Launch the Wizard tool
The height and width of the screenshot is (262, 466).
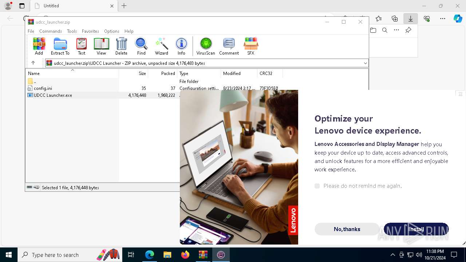(161, 46)
